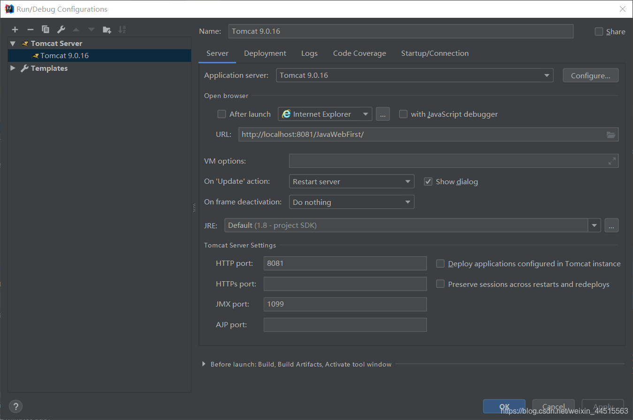
Task: Add new configuration with plus icon
Action: coord(15,30)
